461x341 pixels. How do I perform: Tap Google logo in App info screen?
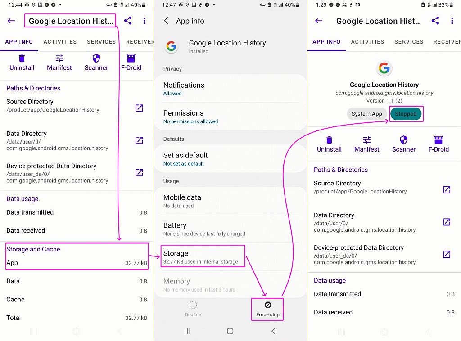171,46
